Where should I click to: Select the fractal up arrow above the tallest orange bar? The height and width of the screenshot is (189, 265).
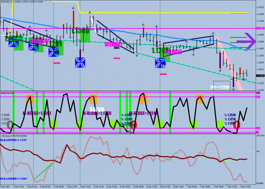point(73,8)
